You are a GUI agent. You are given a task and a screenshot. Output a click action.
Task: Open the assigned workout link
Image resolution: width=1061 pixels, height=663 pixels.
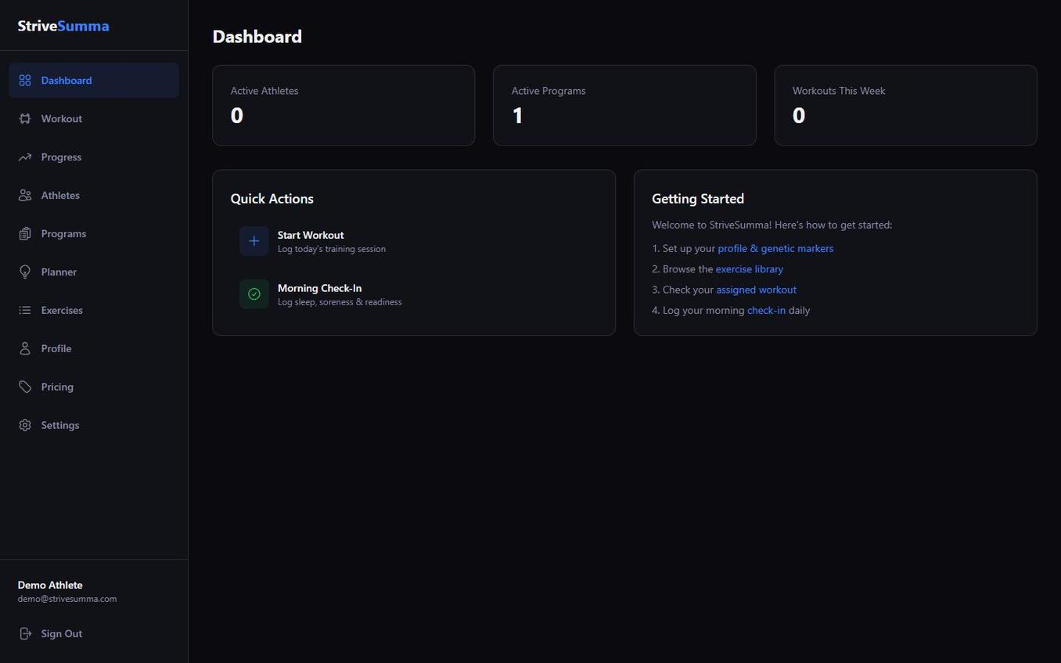[756, 289]
